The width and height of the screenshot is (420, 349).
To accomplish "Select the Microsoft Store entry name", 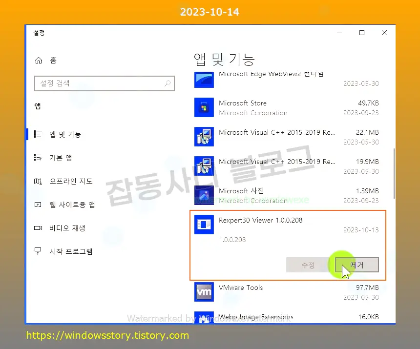I will click(243, 103).
